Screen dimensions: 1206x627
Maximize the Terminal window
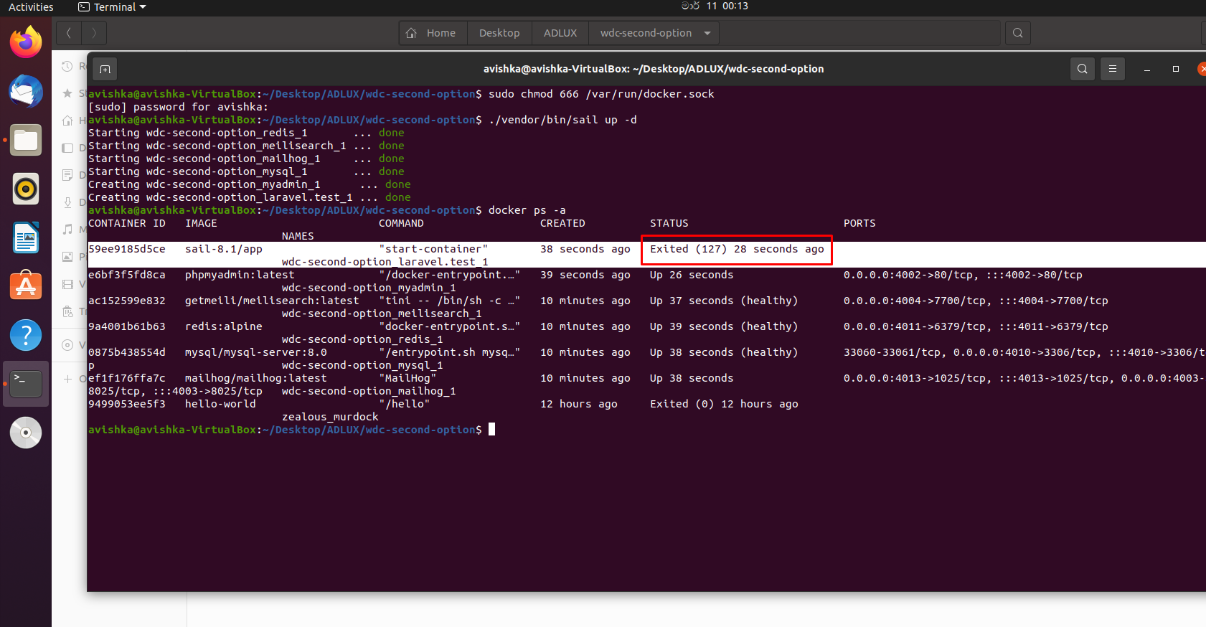[1176, 69]
